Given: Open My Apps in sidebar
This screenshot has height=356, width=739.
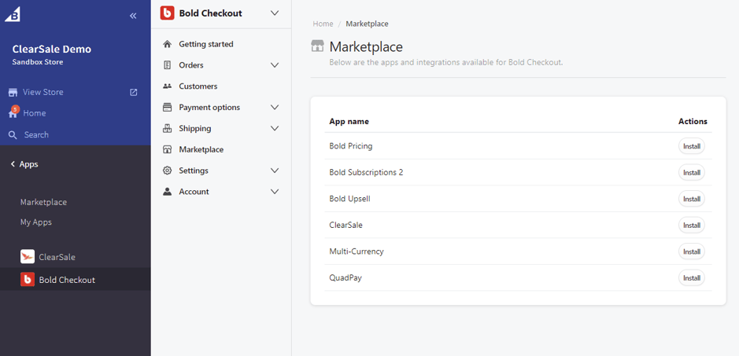Looking at the screenshot, I should tap(36, 222).
